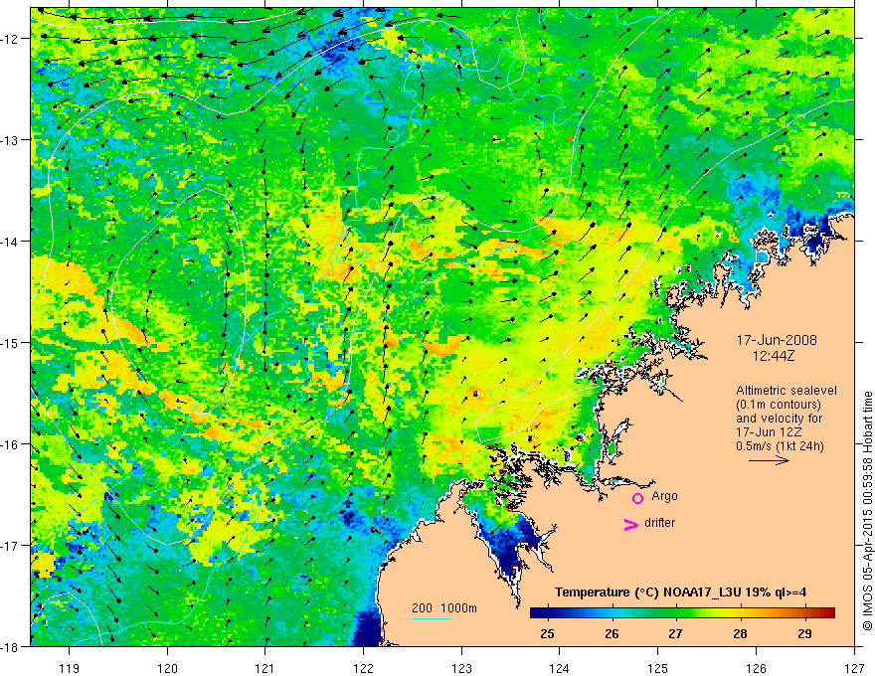This screenshot has width=875, height=676.
Task: Click the 'Argo' legend label
Action: point(664,496)
